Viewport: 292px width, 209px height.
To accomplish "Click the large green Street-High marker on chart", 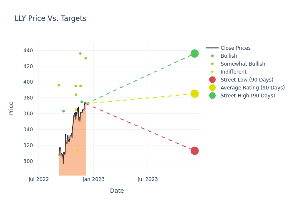I will 194,54.
